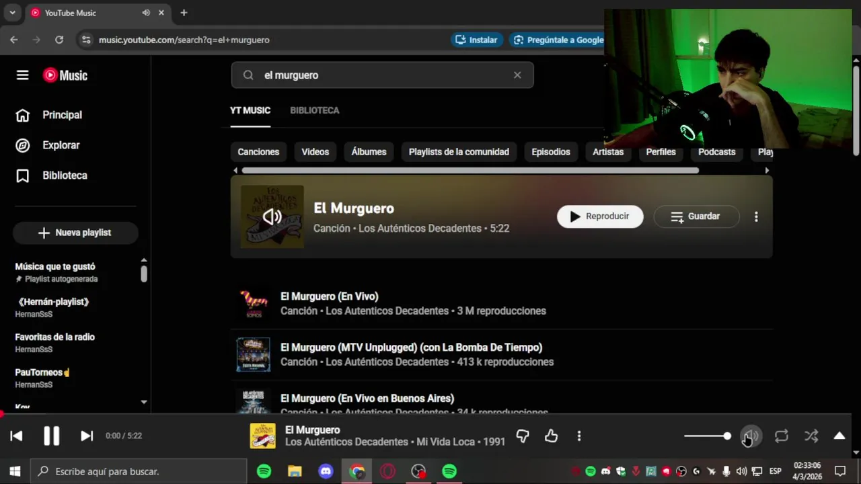Reload the current page
Viewport: 861px width, 484px height.
pyautogui.click(x=59, y=40)
